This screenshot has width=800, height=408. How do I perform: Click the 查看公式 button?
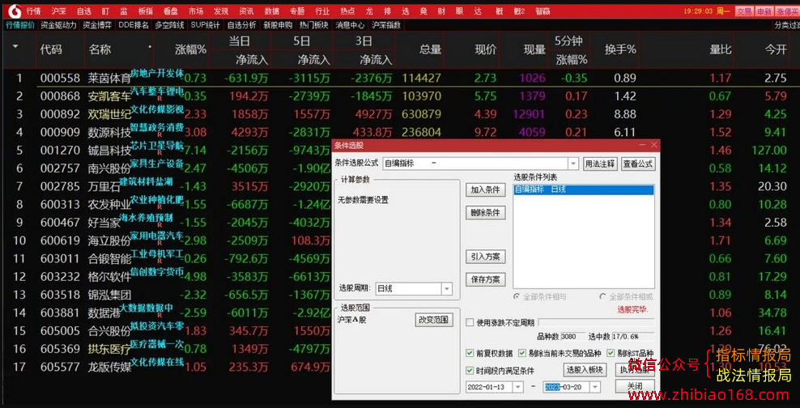(x=638, y=164)
